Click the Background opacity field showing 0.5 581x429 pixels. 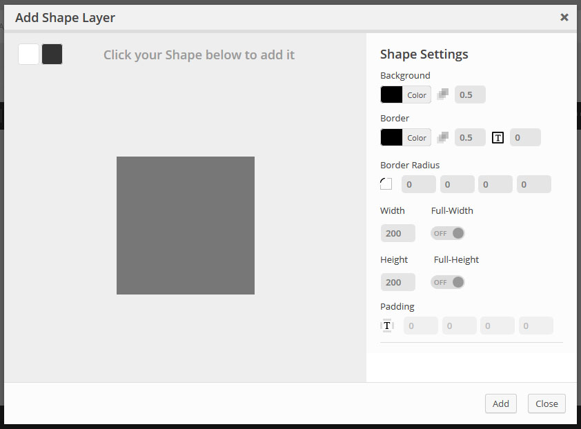pos(469,94)
